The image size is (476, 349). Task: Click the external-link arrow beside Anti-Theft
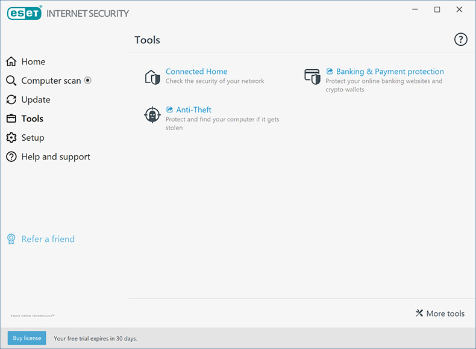[170, 110]
